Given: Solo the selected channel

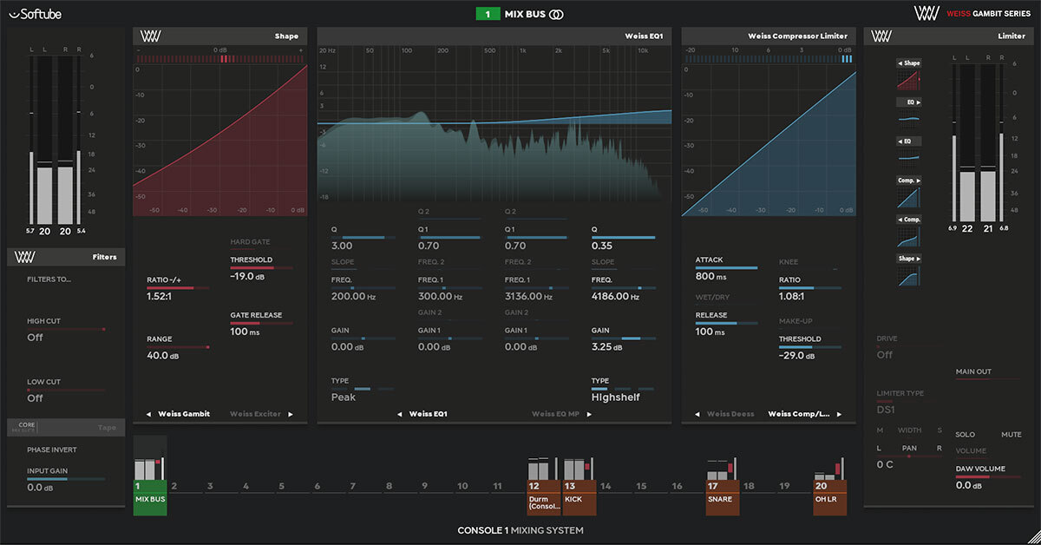Looking at the screenshot, I should (965, 434).
